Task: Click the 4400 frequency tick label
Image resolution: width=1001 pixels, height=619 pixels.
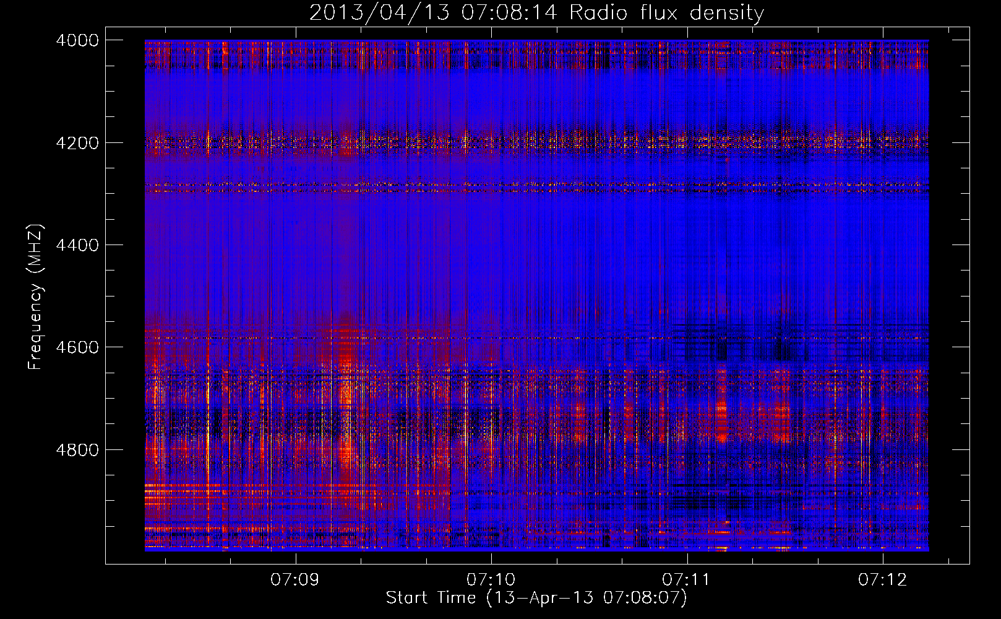Action: tap(77, 245)
